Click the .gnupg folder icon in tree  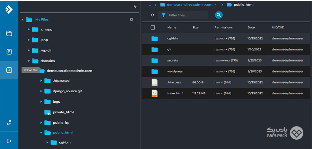tap(35, 29)
